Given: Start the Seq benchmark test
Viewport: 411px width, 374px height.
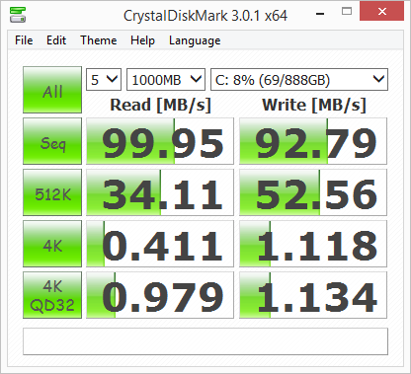Looking at the screenshot, I should click(x=52, y=141).
